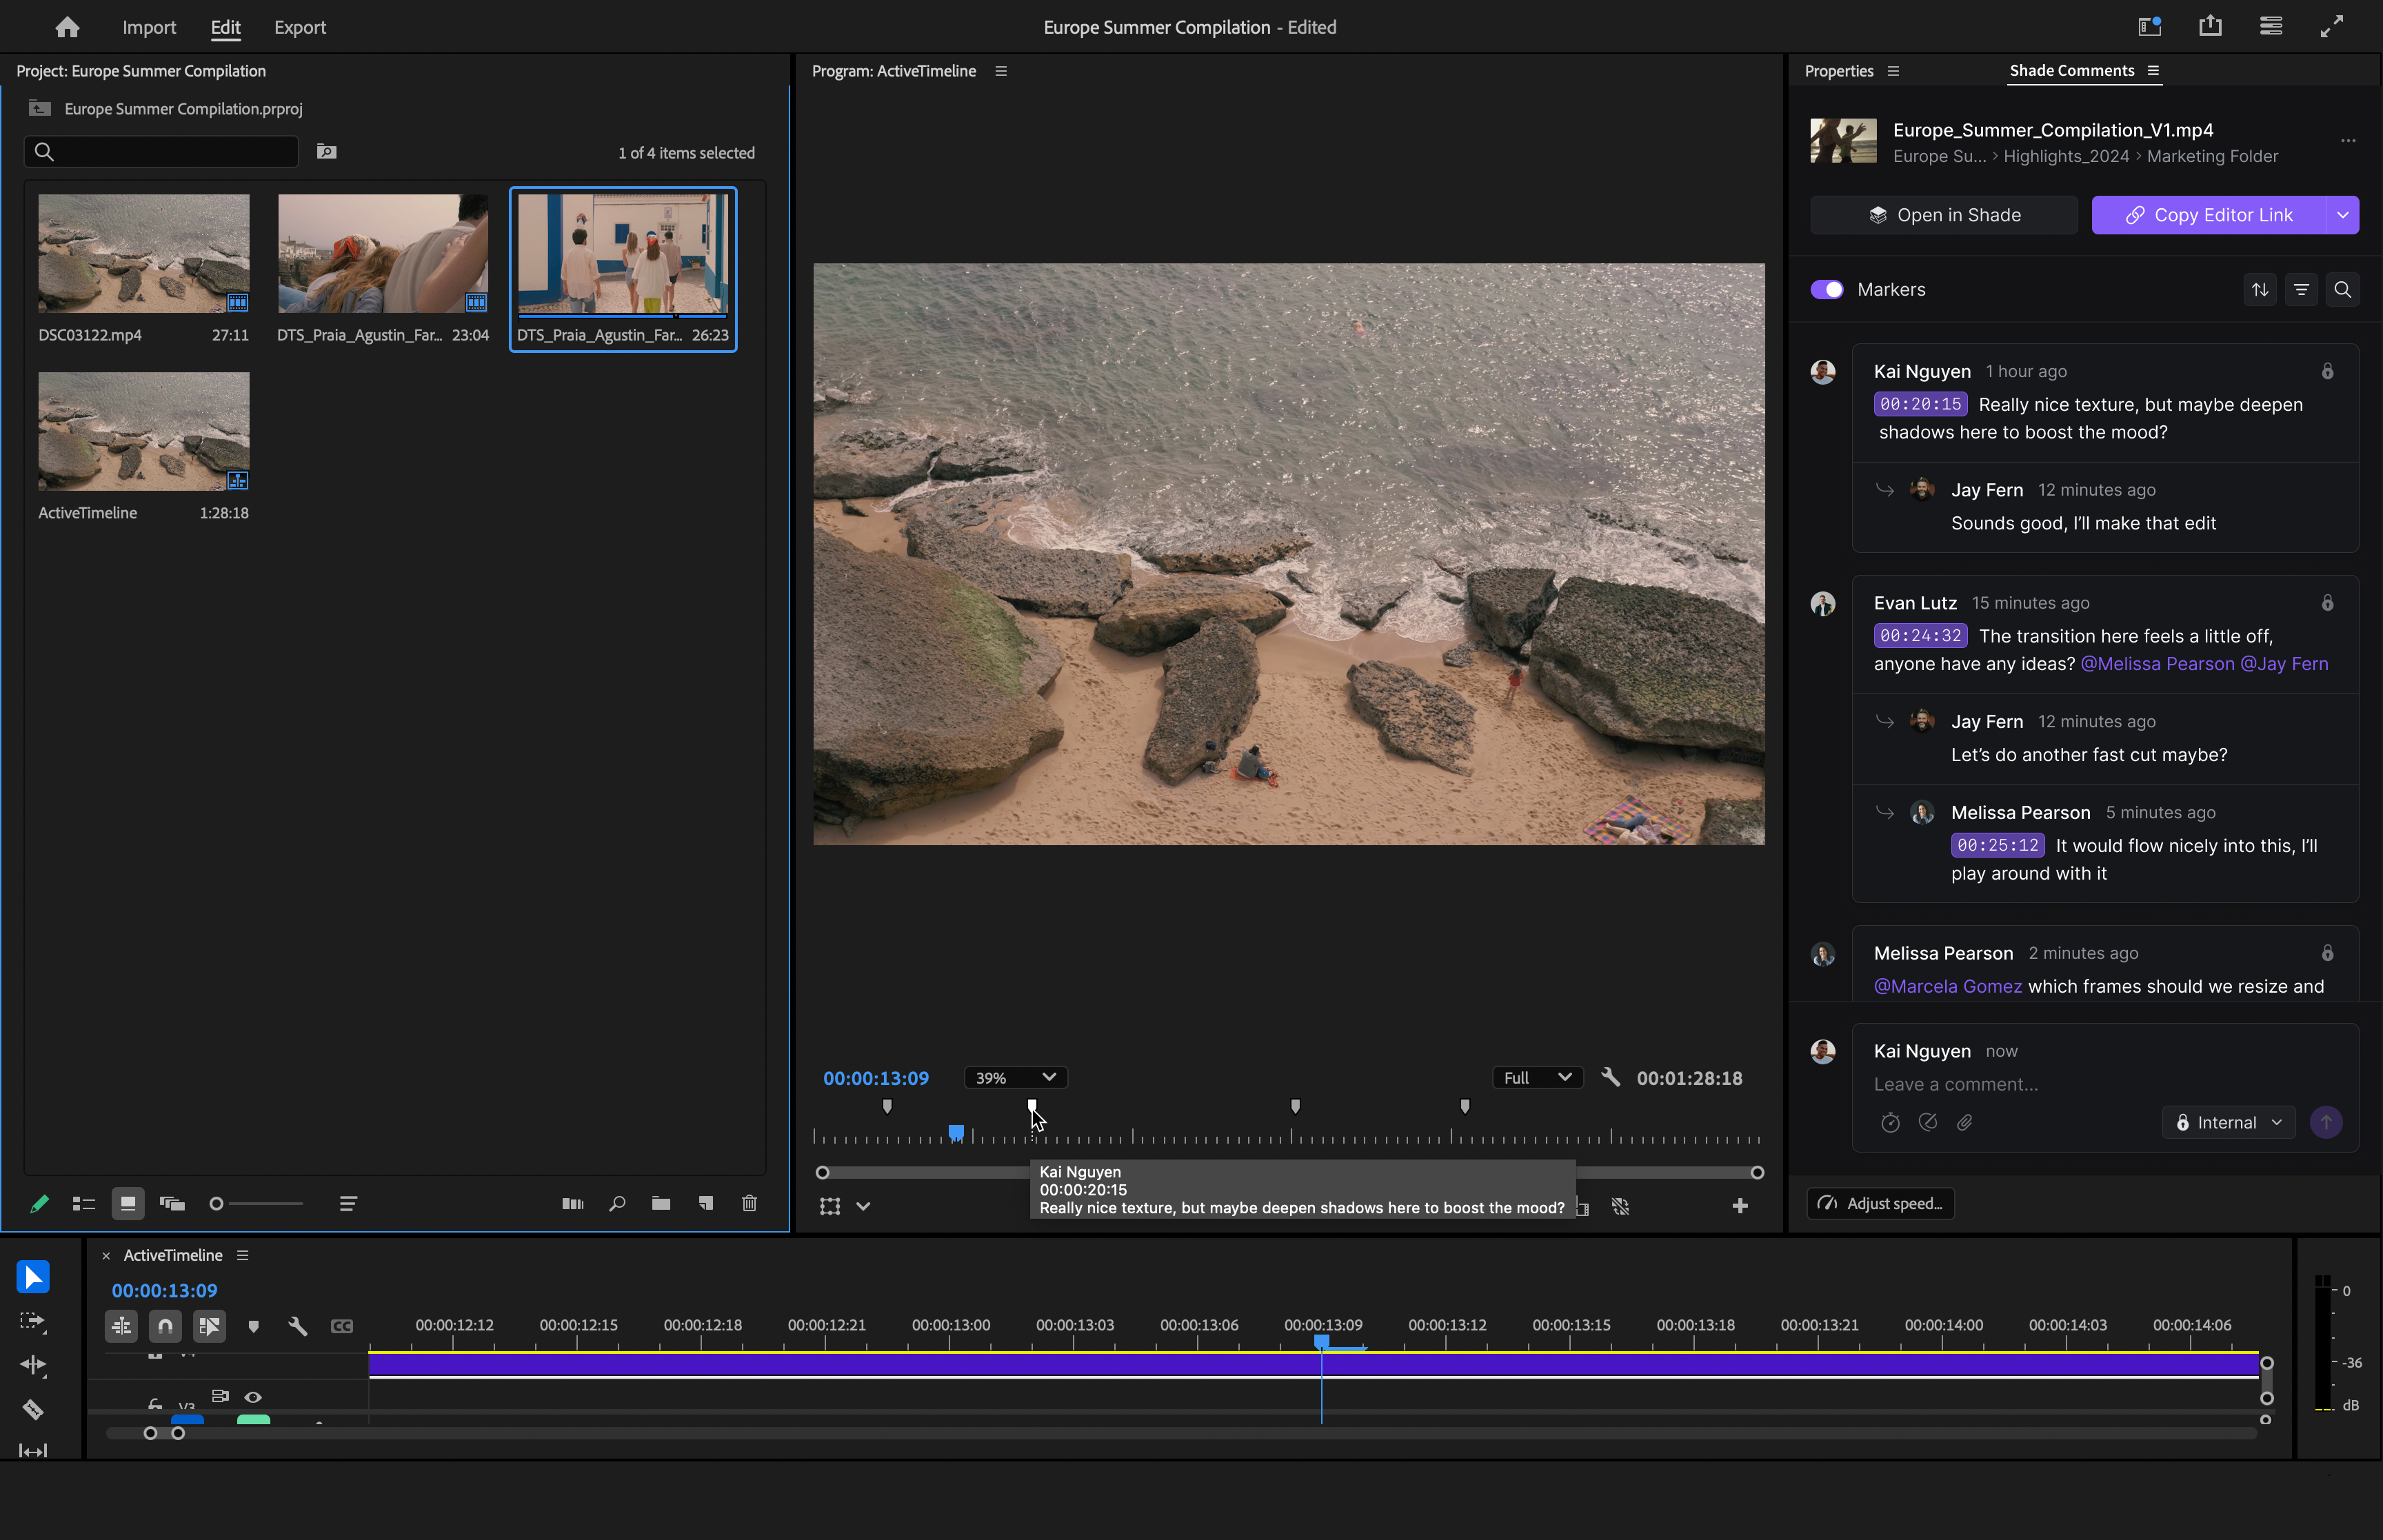Click the New Bin folder icon

coord(661,1203)
